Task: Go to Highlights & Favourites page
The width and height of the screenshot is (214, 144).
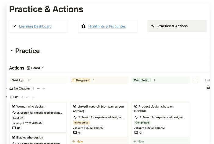Action: point(107,26)
